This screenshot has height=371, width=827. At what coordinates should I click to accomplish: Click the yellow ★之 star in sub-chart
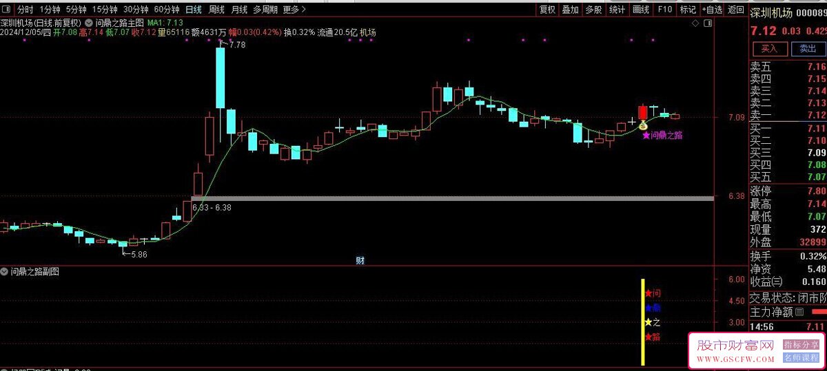(x=652, y=322)
